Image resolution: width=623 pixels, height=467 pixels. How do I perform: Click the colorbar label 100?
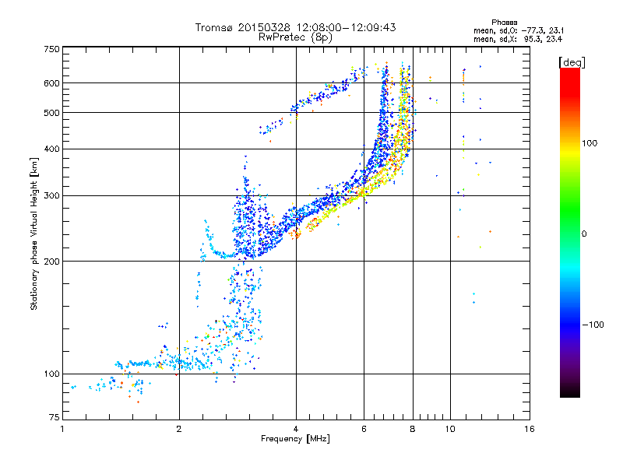(x=590, y=143)
